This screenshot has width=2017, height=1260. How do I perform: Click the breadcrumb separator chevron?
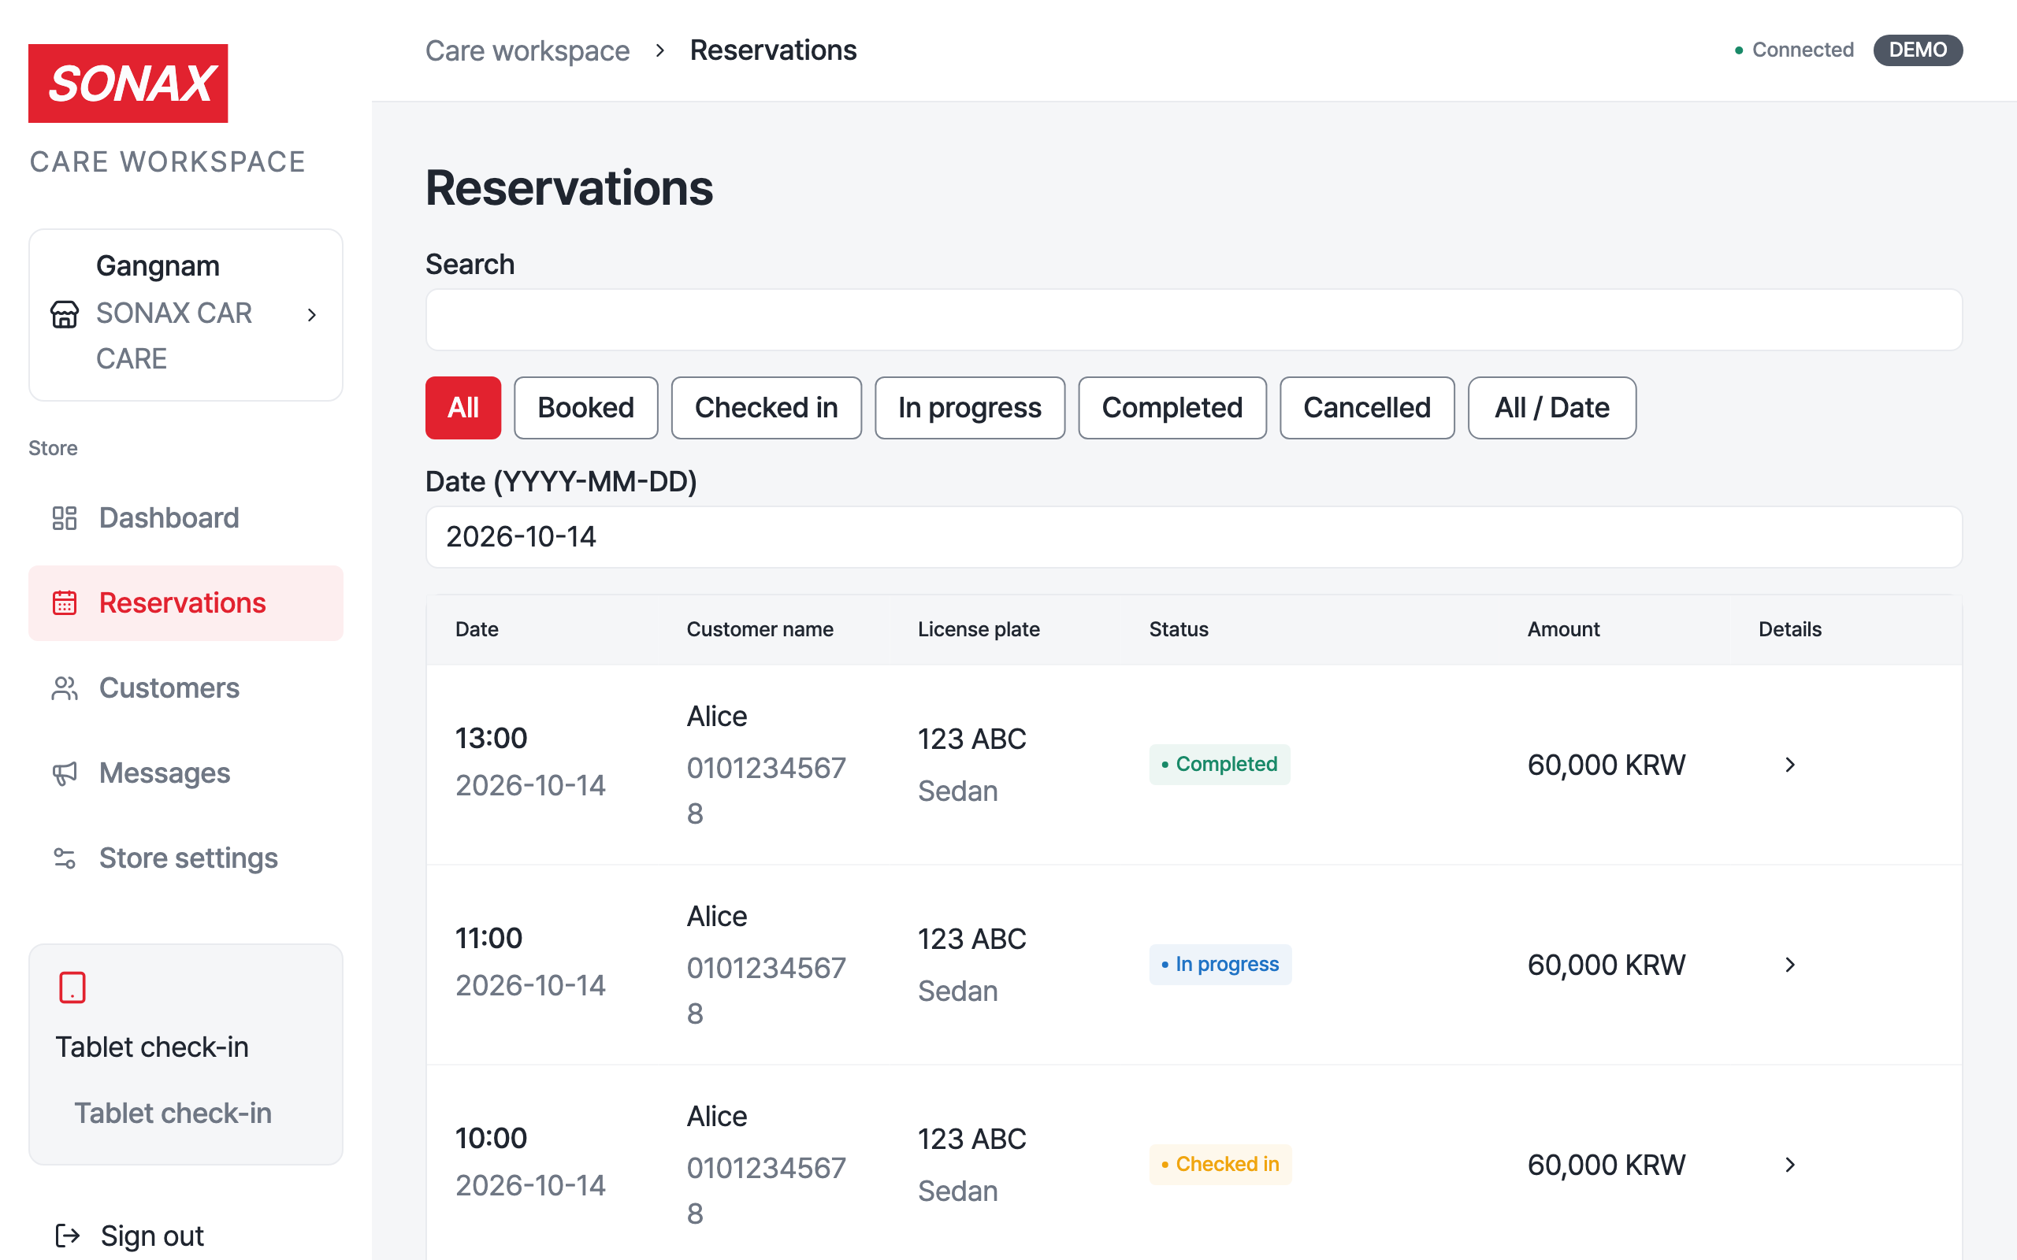[660, 51]
